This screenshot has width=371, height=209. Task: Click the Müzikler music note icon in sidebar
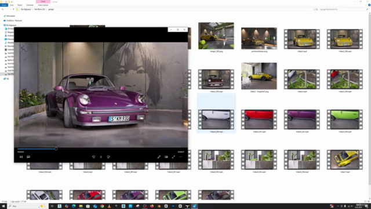click(x=6, y=42)
